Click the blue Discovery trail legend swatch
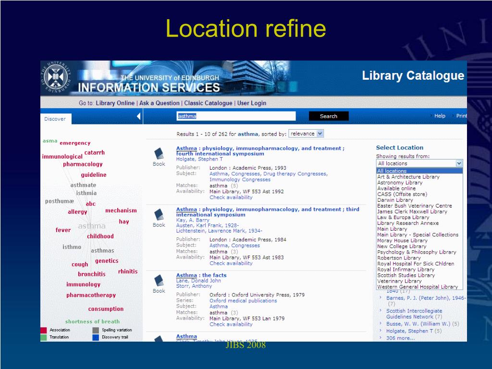 point(96,337)
